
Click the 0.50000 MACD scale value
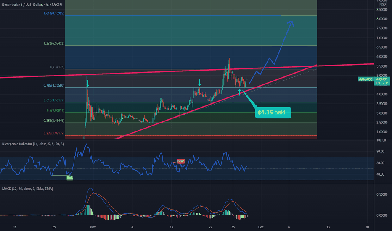pos(382,194)
